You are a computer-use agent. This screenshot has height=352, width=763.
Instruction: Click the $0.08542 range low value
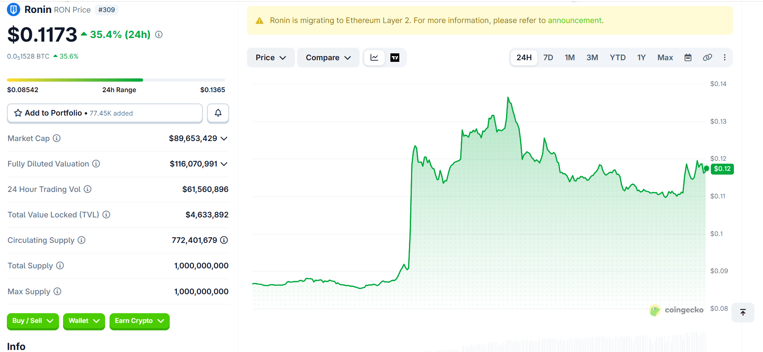23,90
